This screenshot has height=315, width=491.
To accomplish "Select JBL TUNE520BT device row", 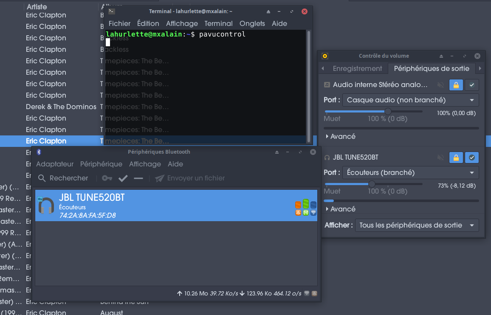I will click(x=176, y=205).
